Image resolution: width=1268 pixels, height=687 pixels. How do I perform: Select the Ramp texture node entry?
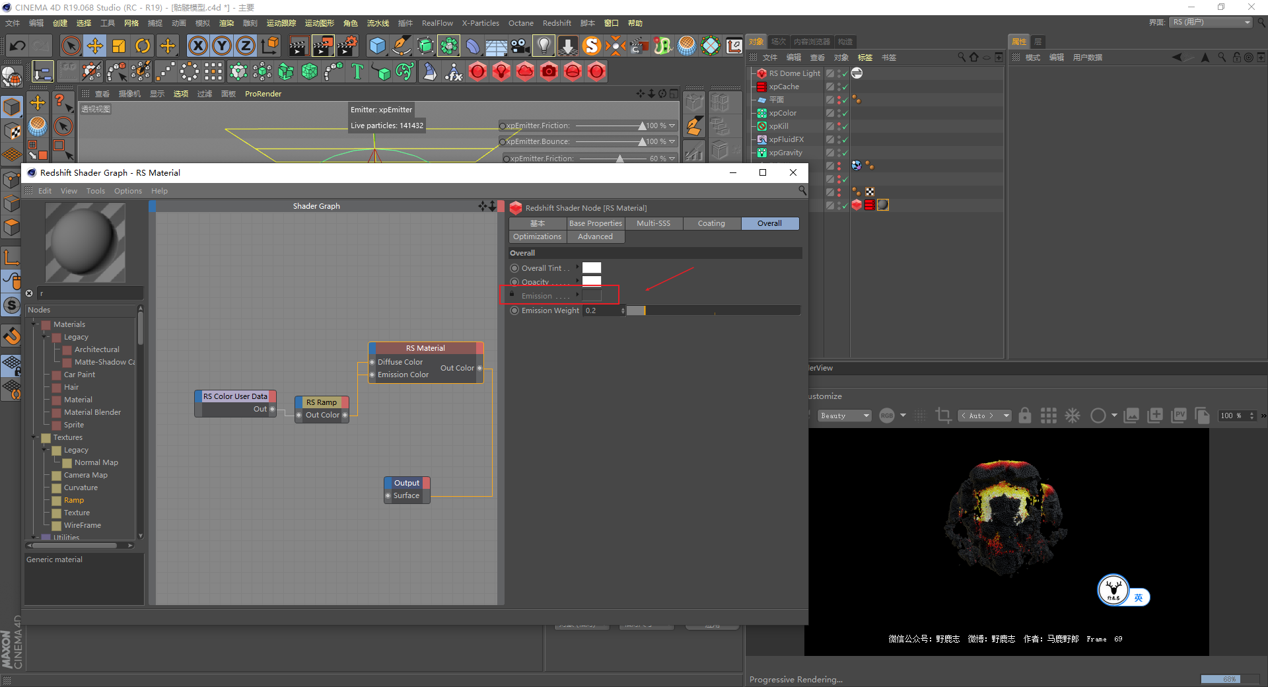coord(74,500)
